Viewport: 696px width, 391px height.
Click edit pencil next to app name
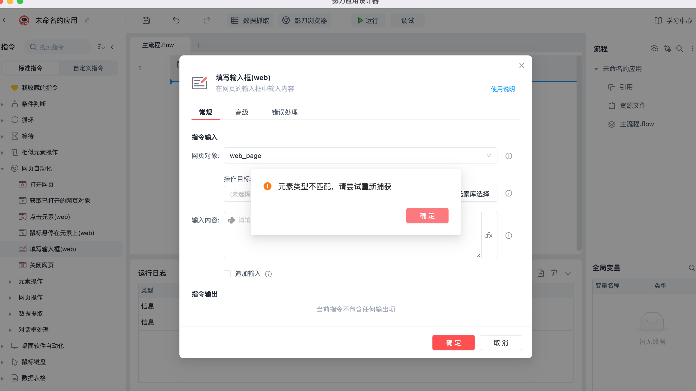(86, 21)
